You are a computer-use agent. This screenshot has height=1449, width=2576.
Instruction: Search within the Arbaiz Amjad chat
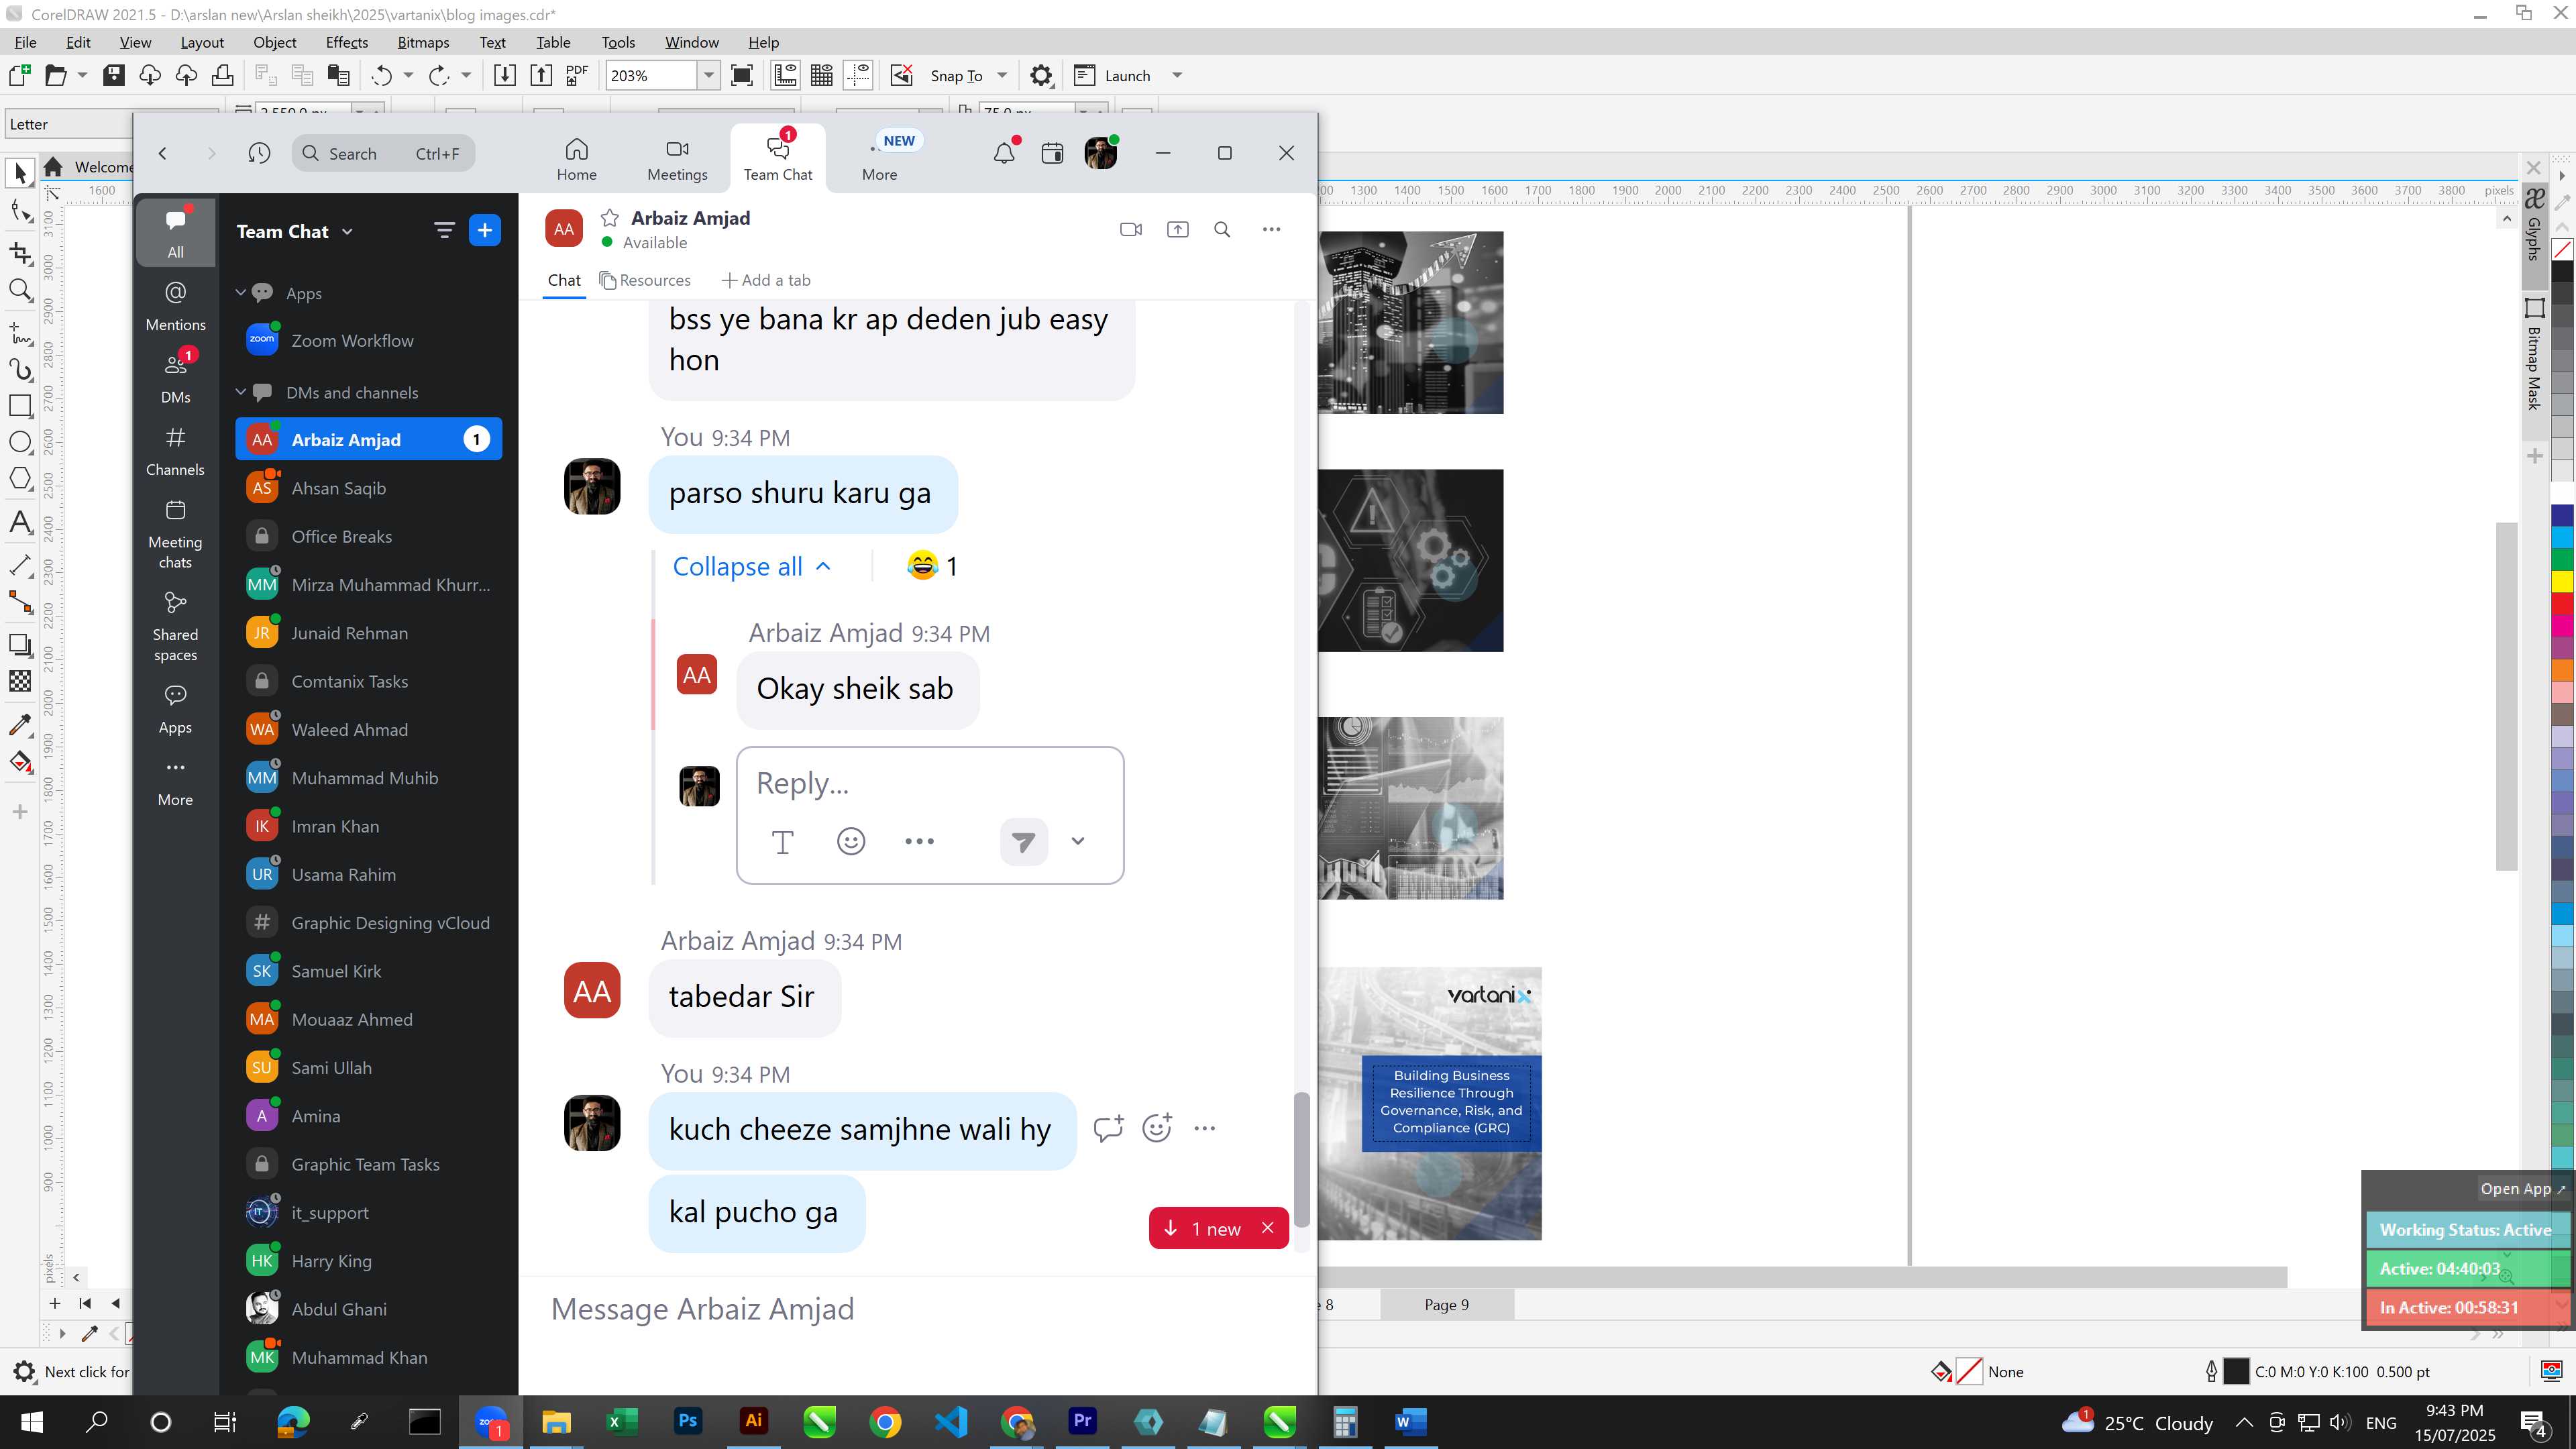(x=1222, y=229)
